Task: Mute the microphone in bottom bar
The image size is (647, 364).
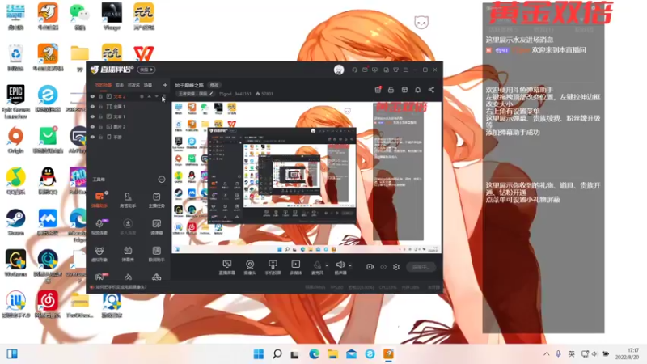Action: coord(317,267)
